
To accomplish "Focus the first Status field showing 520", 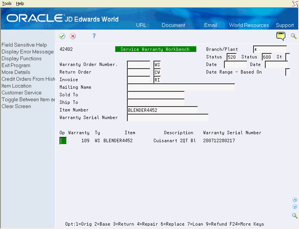I will (232, 57).
